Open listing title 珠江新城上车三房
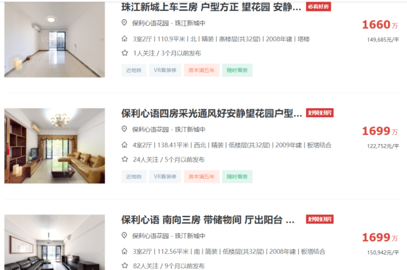Viewport: 407px width, 270px height. click(211, 7)
